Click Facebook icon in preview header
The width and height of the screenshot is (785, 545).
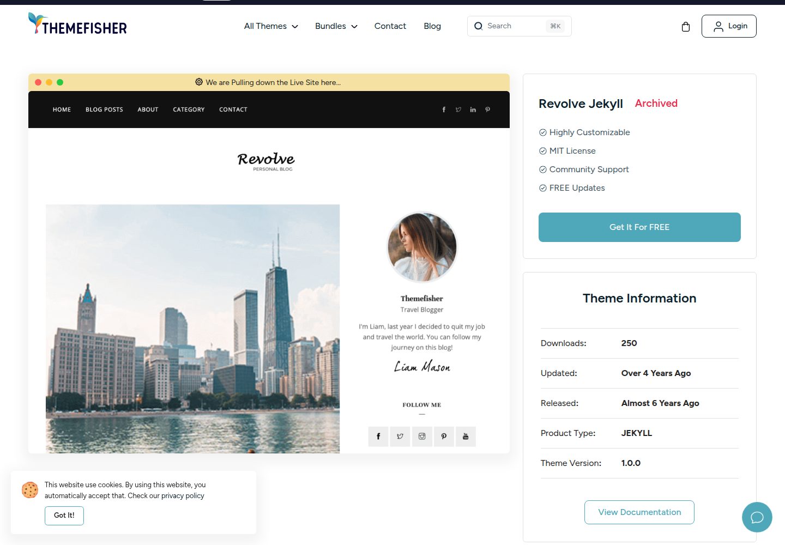444,110
